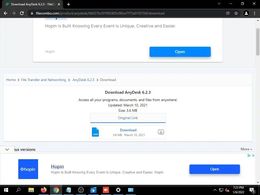Click the AdChoices triangle icon
260x195 pixels.
(x=249, y=155)
